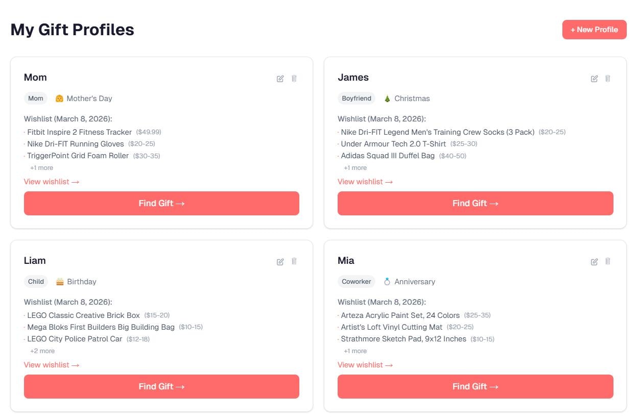Open View wishlist link for Mom
The image size is (639, 420).
pyautogui.click(x=52, y=182)
